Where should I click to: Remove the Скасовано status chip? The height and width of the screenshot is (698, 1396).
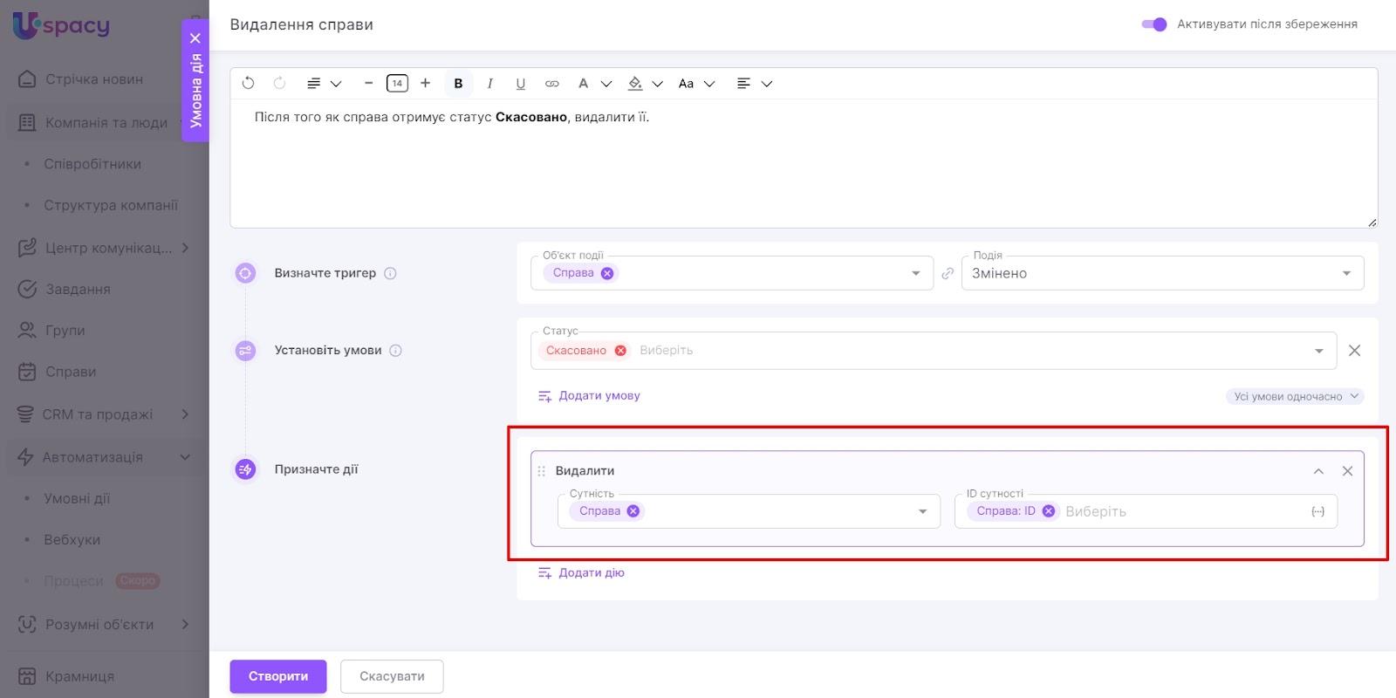pyautogui.click(x=620, y=351)
